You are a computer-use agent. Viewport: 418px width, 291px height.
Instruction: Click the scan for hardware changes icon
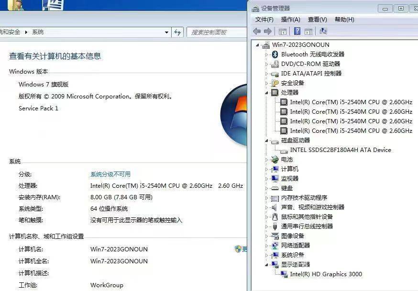[323, 32]
